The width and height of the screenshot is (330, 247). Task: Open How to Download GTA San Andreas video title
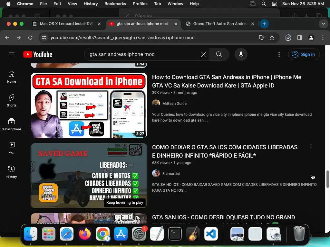pyautogui.click(x=227, y=81)
